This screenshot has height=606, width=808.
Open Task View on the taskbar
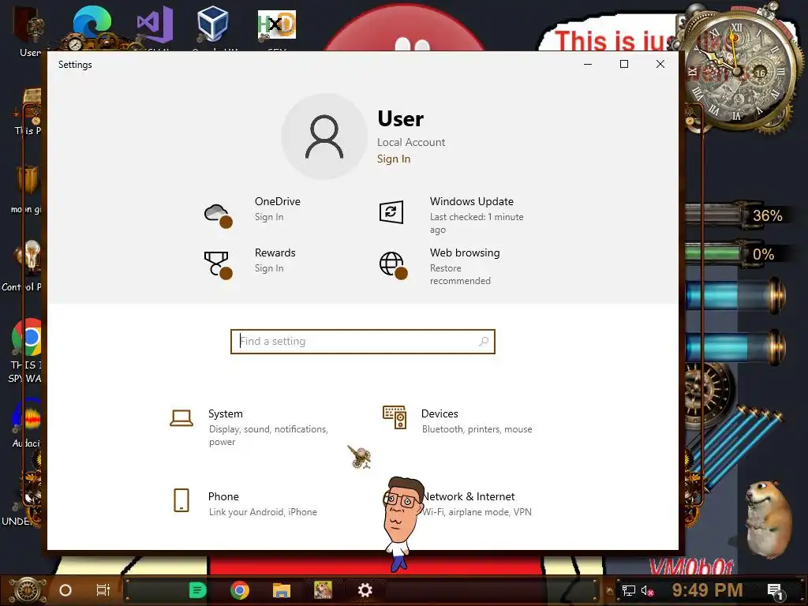pos(103,590)
